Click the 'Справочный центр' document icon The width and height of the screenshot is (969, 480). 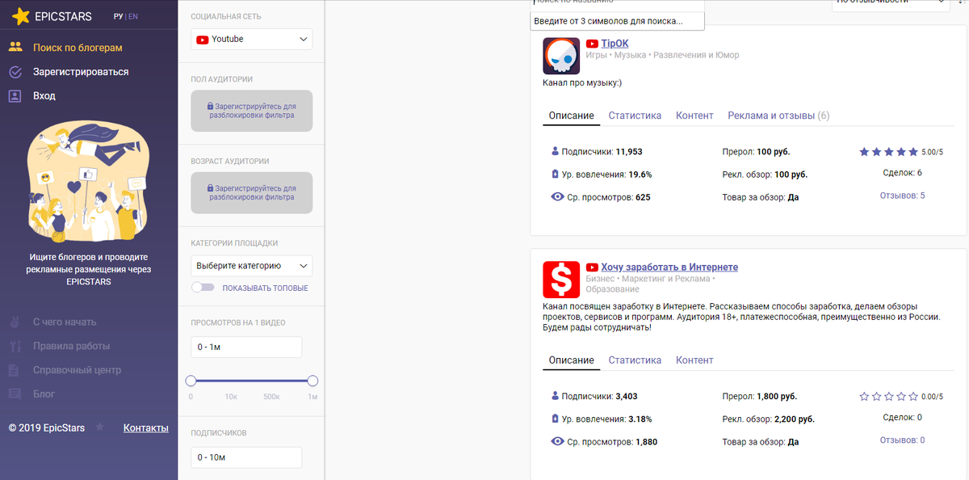[14, 370]
